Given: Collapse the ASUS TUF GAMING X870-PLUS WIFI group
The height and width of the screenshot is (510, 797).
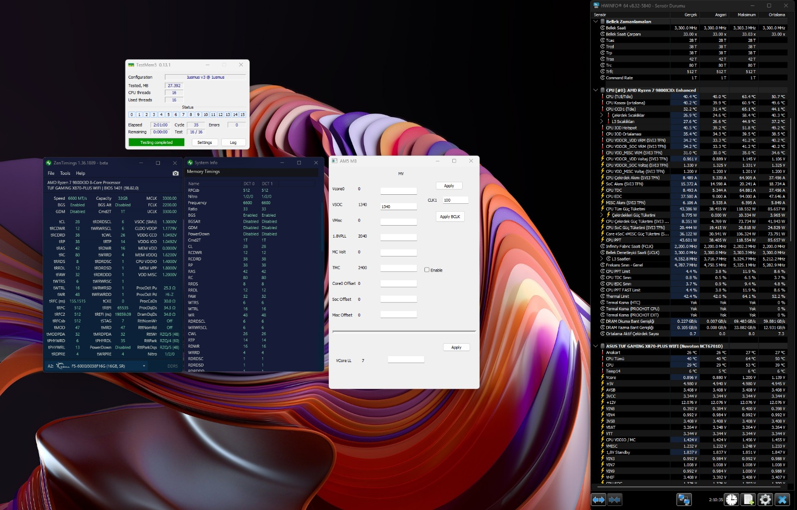Looking at the screenshot, I should pyautogui.click(x=596, y=346).
